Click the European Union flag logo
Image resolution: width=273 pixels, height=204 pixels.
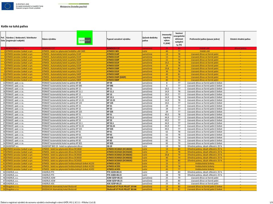click(x=7, y=6)
